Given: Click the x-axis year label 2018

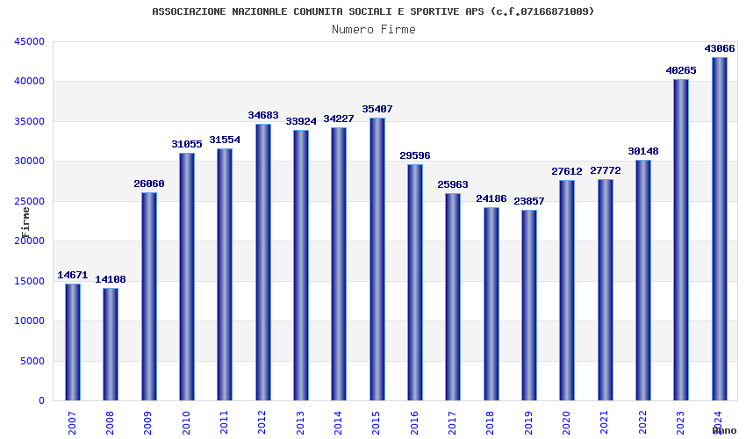Looking at the screenshot, I should click(491, 423).
